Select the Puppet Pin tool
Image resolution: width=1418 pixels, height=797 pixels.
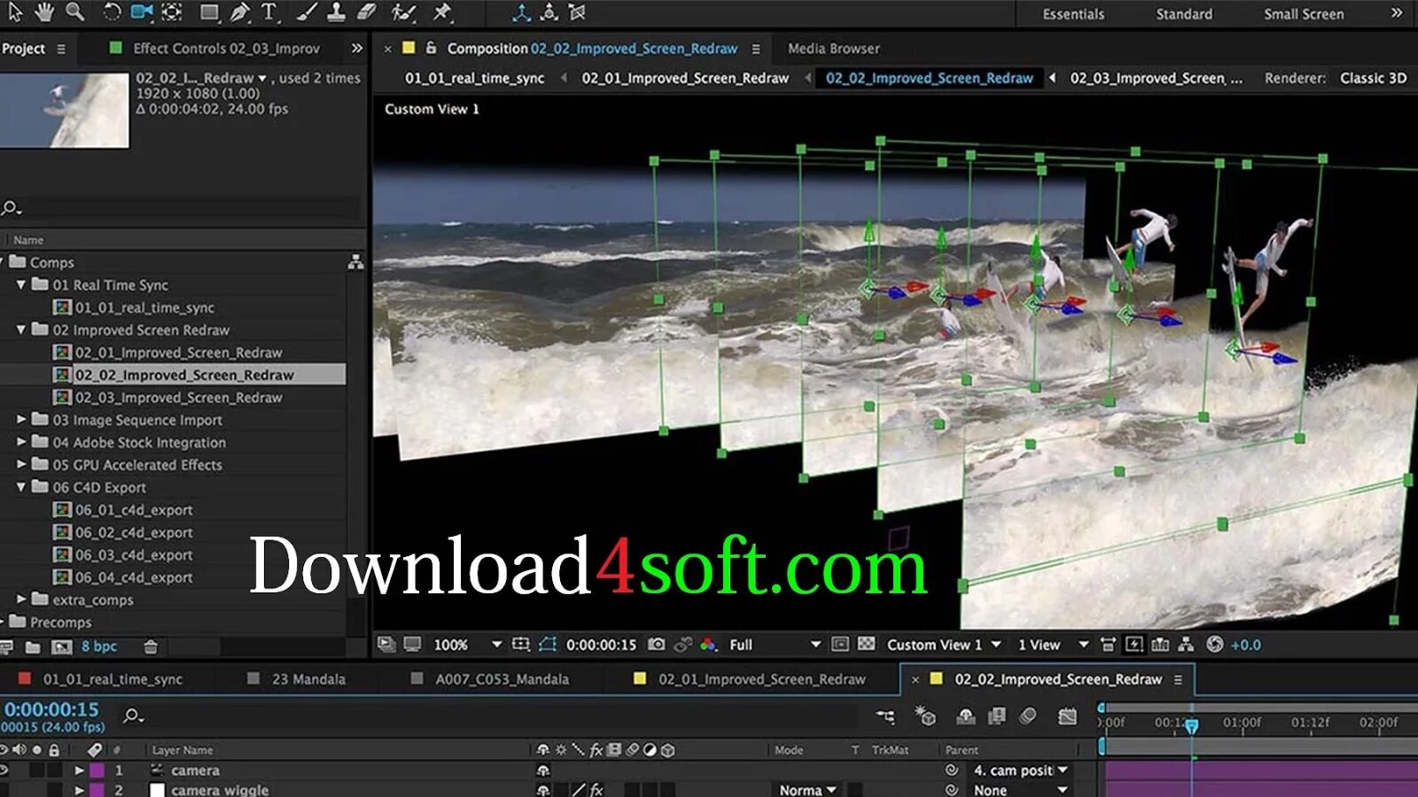point(441,12)
